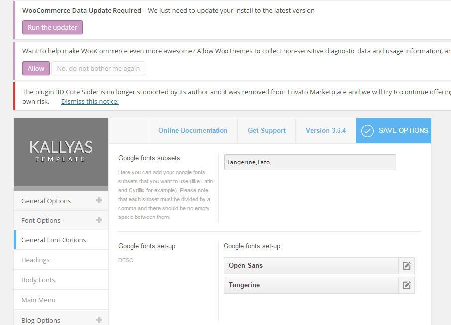451x325 pixels.
Task: Select General Font Options menu item
Action: coord(61,240)
